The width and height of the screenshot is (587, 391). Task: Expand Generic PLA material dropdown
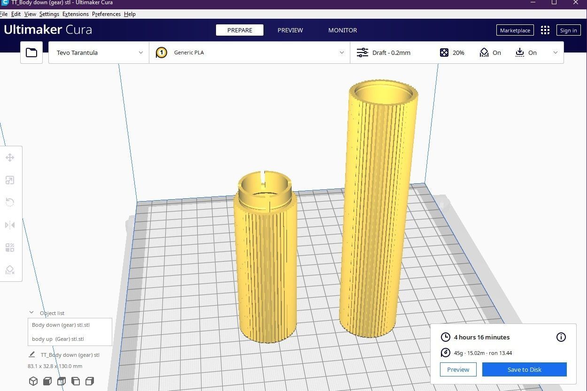(249, 53)
